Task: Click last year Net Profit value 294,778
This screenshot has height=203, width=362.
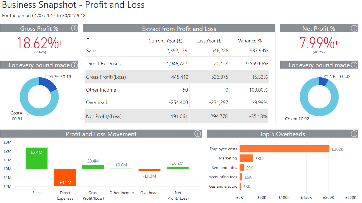Action: coord(220,116)
